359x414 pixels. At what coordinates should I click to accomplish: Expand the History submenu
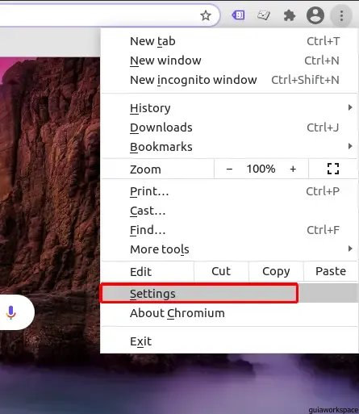[229, 108]
